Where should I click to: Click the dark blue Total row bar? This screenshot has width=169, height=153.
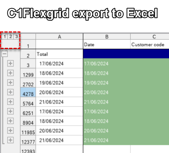pos(126,54)
